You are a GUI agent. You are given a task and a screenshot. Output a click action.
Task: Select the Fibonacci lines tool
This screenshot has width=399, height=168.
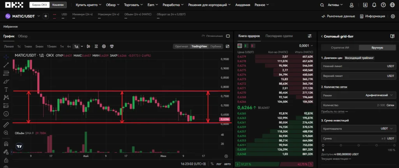pyautogui.click(x=6, y=73)
